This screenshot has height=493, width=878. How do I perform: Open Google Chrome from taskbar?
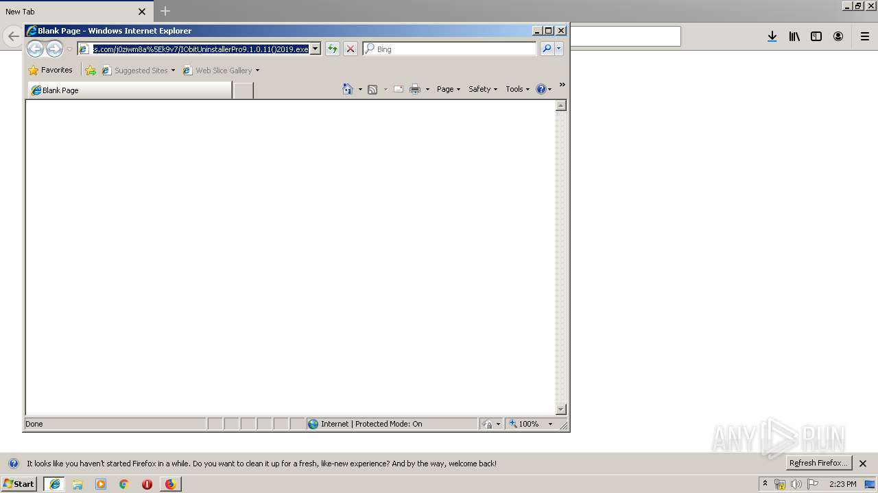click(x=124, y=484)
